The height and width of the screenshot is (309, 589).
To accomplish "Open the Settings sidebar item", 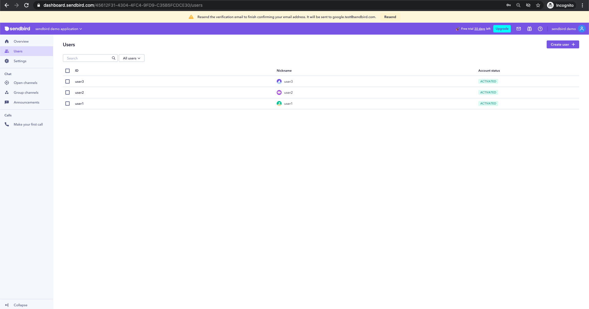I will [20, 61].
